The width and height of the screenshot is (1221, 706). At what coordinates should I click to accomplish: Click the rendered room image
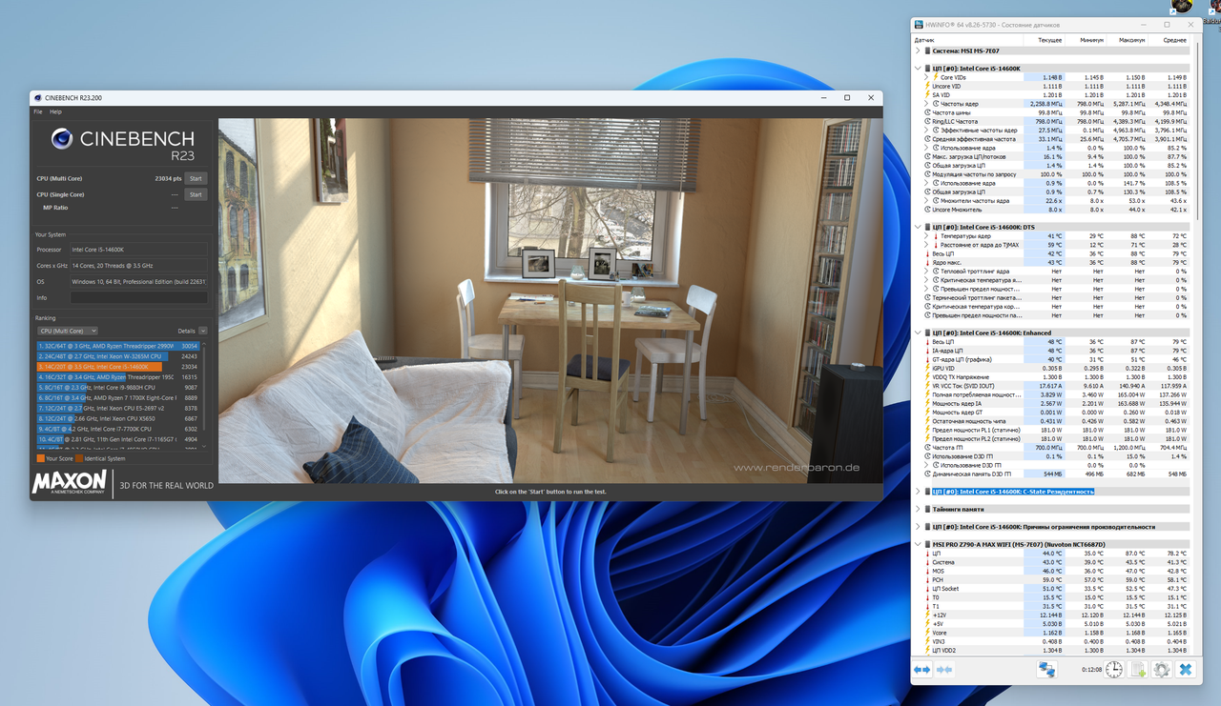[x=549, y=300]
